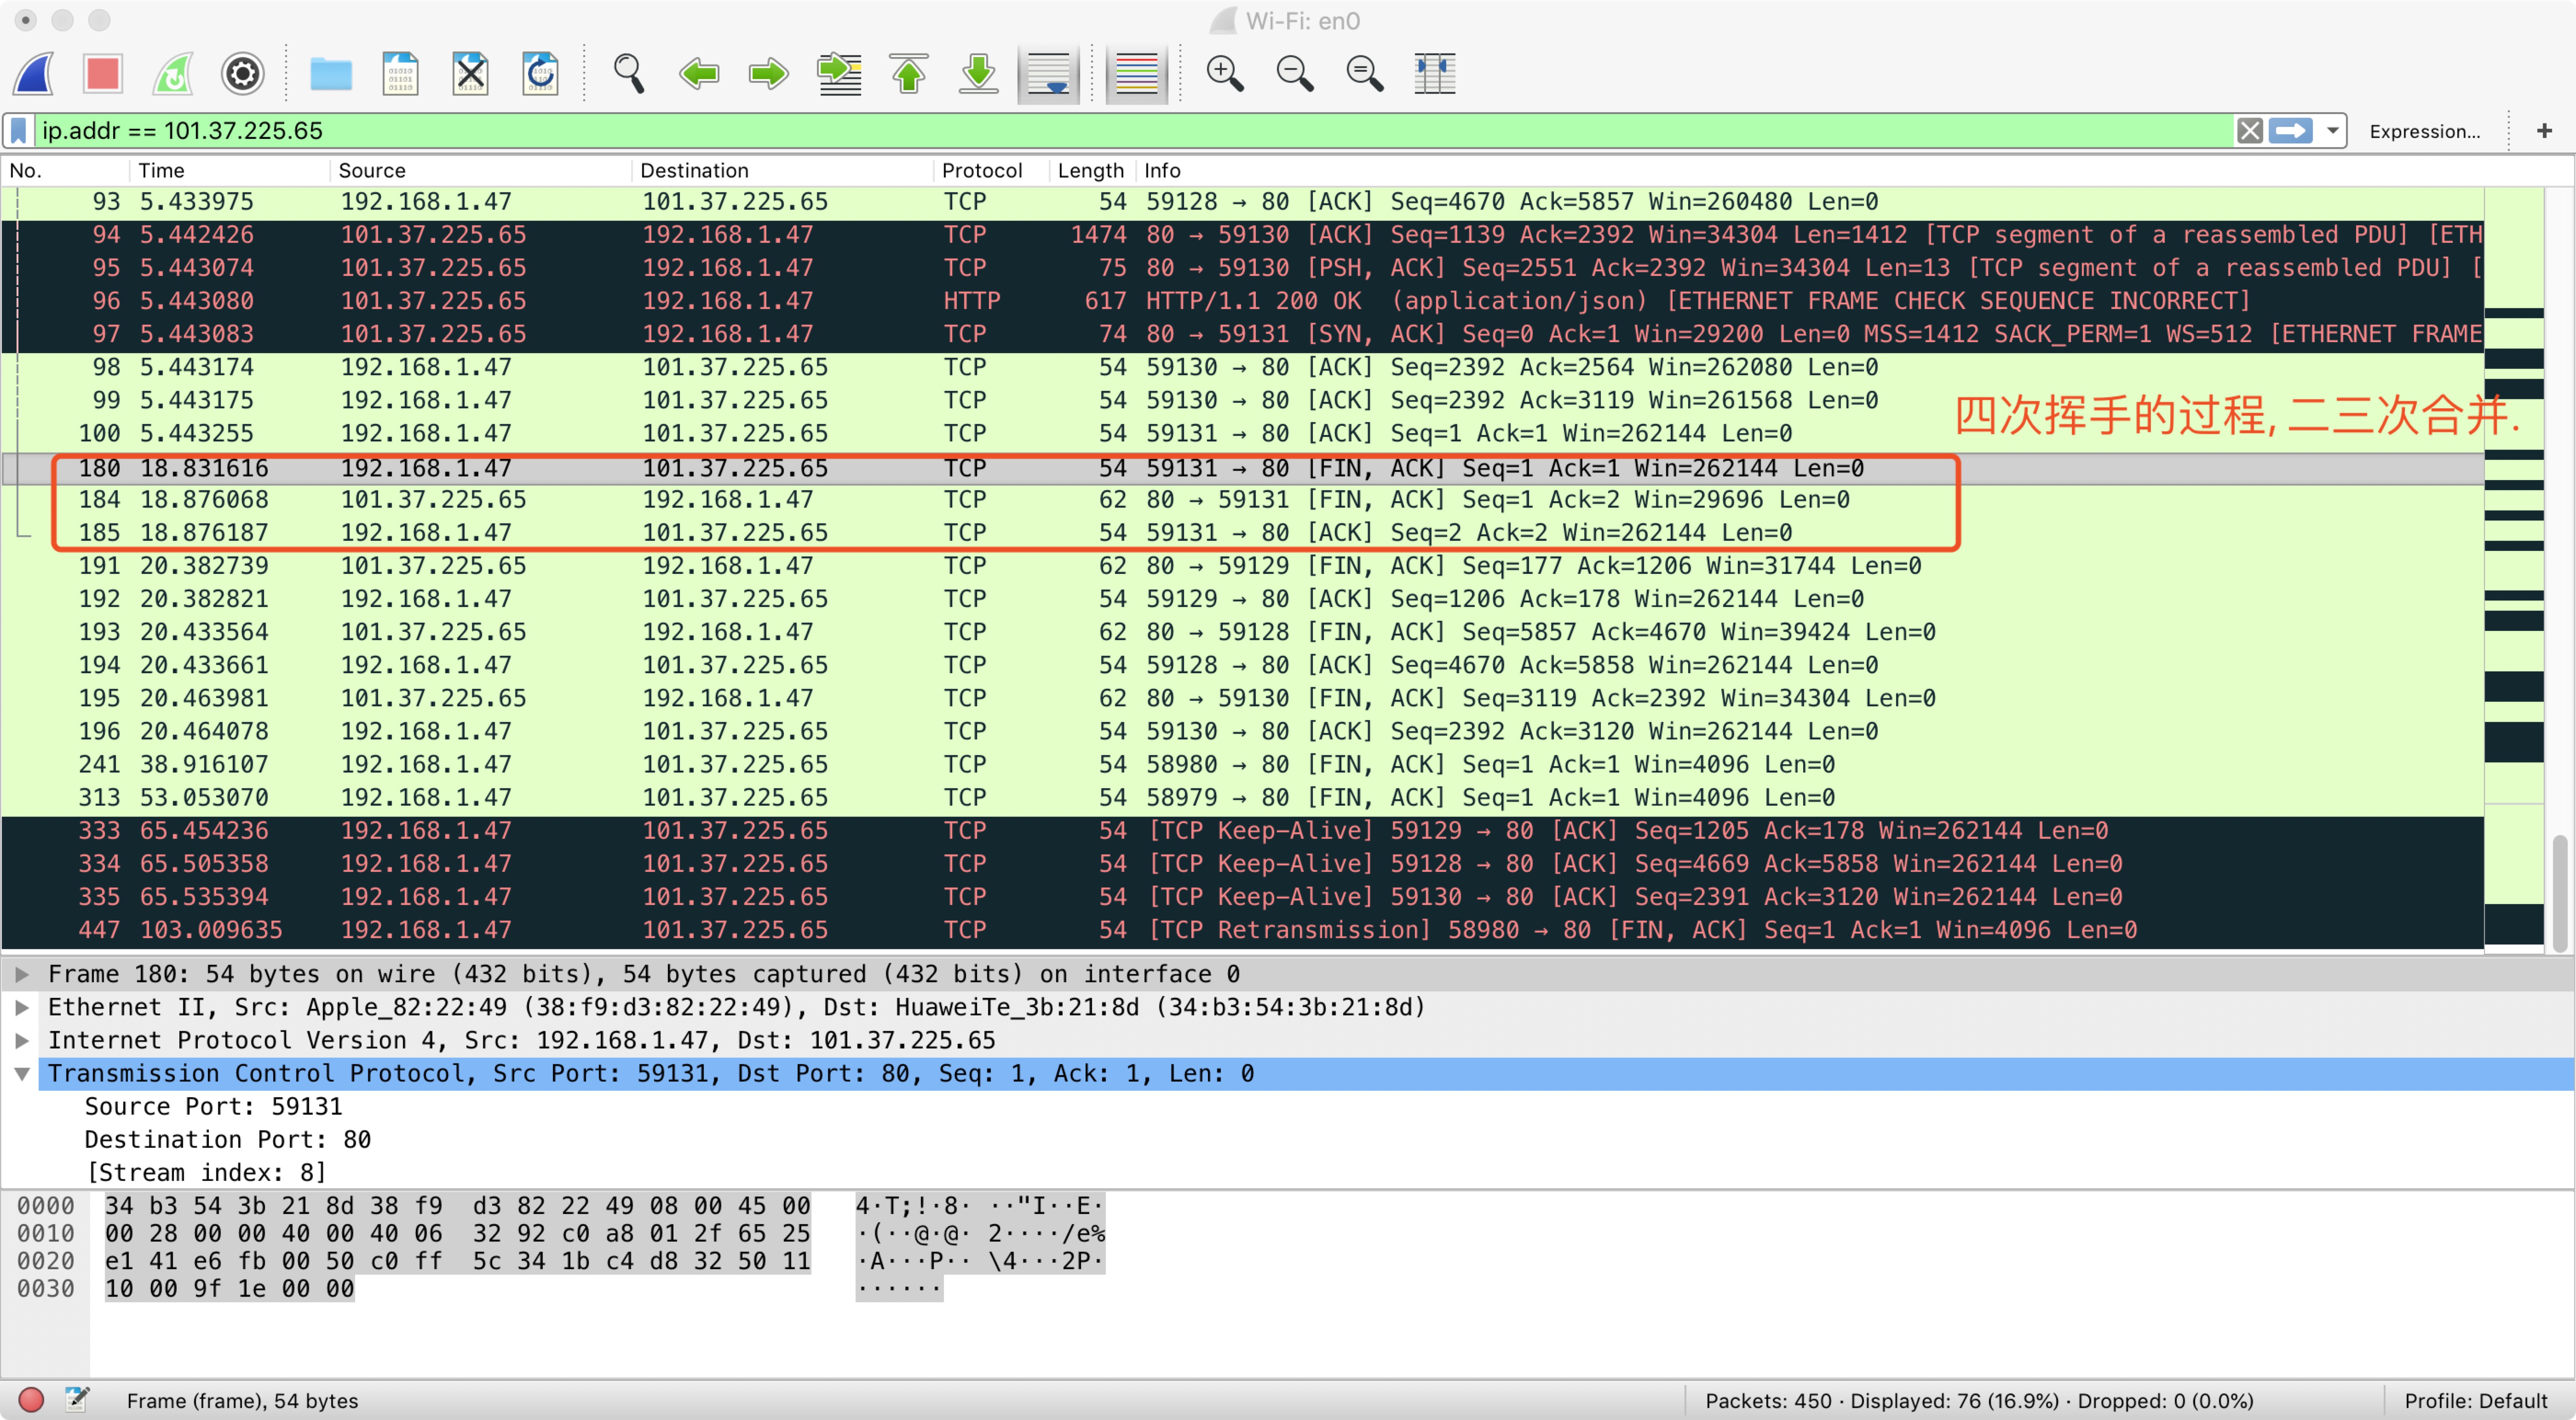Edit the ip.addr display filter field
Screen dimensions: 2576x1420
tap(1135, 131)
